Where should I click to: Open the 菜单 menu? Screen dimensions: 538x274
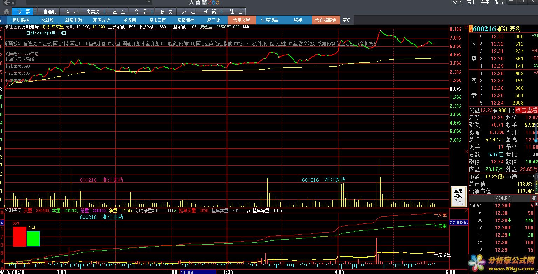pos(485,2)
